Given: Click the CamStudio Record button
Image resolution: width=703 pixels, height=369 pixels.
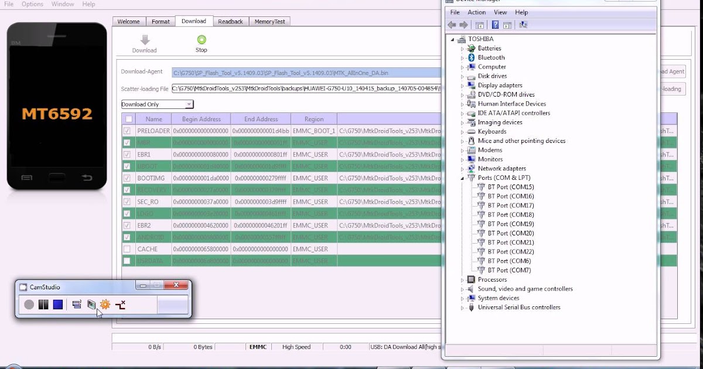Looking at the screenshot, I should 29,305.
